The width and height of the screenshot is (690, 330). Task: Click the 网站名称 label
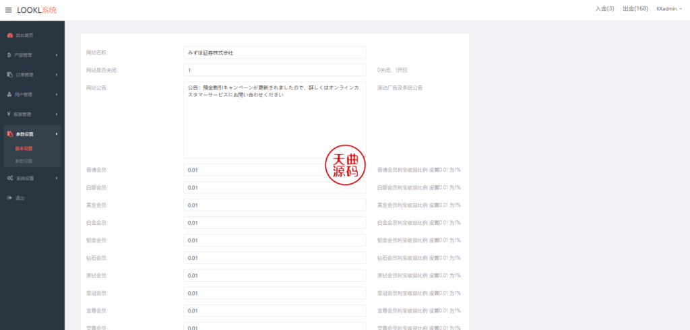tap(97, 53)
